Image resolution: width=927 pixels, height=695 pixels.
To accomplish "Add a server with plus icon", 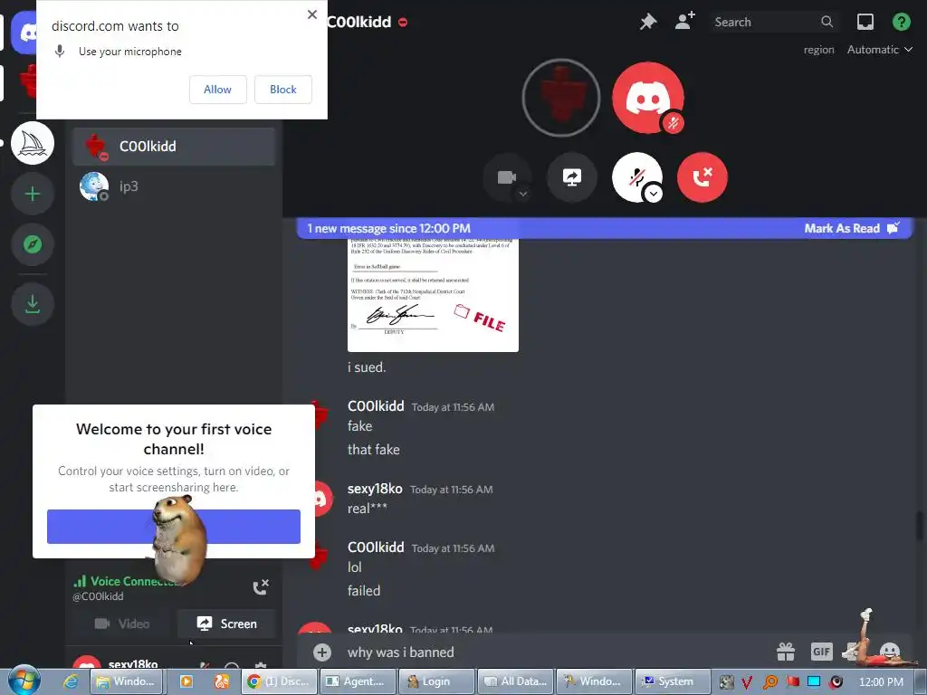I will (33, 194).
